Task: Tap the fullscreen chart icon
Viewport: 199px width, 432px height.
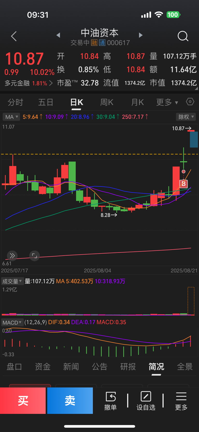Action: (x=34, y=256)
